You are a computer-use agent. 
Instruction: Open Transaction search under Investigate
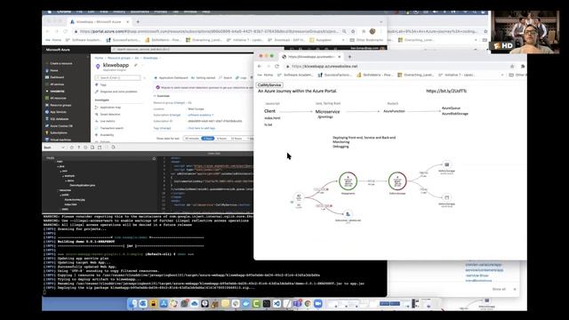tap(109, 128)
